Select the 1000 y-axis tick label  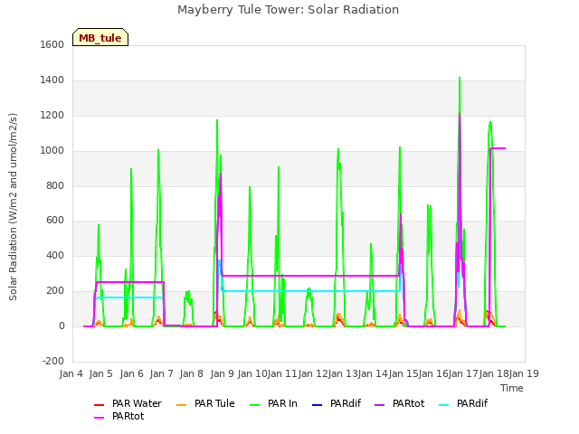(x=52, y=151)
